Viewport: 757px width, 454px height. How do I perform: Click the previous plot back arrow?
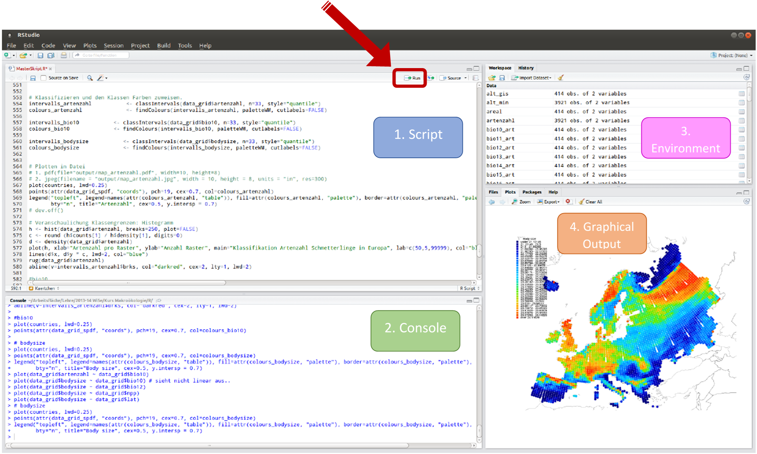pyautogui.click(x=491, y=202)
